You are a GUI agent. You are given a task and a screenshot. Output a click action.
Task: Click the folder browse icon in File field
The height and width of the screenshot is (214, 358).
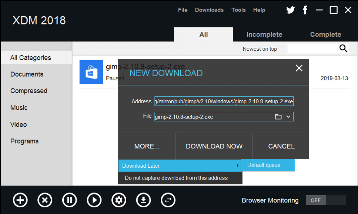[278, 117]
